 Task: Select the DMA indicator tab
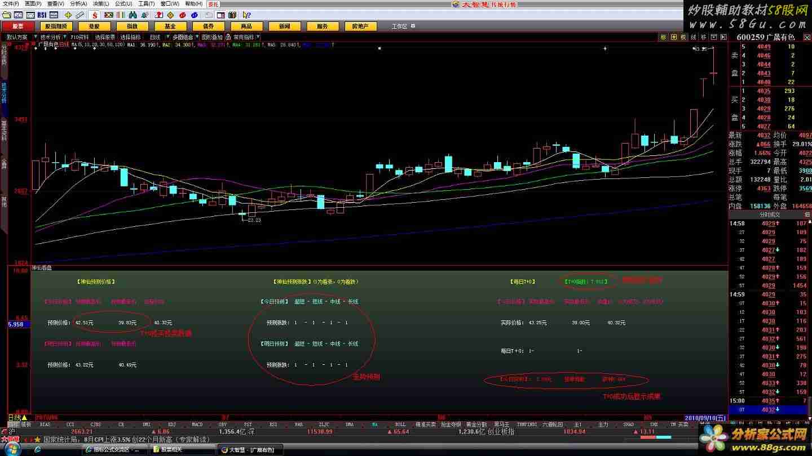[350, 424]
